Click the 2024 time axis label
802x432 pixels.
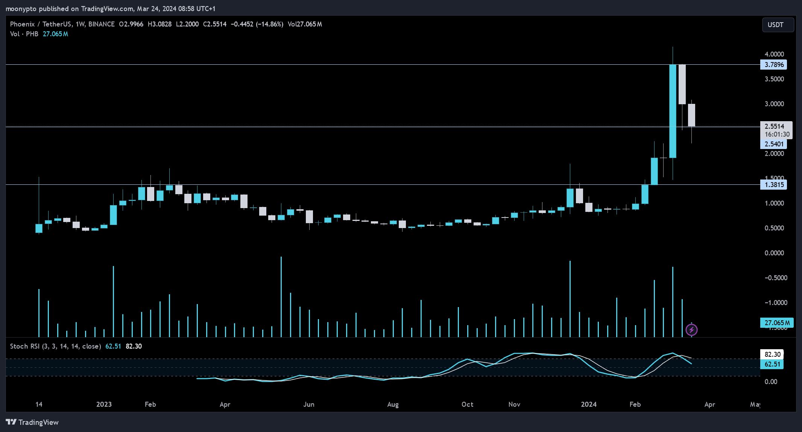pos(589,404)
